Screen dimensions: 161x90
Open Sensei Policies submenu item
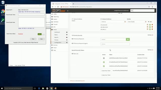click(56, 40)
